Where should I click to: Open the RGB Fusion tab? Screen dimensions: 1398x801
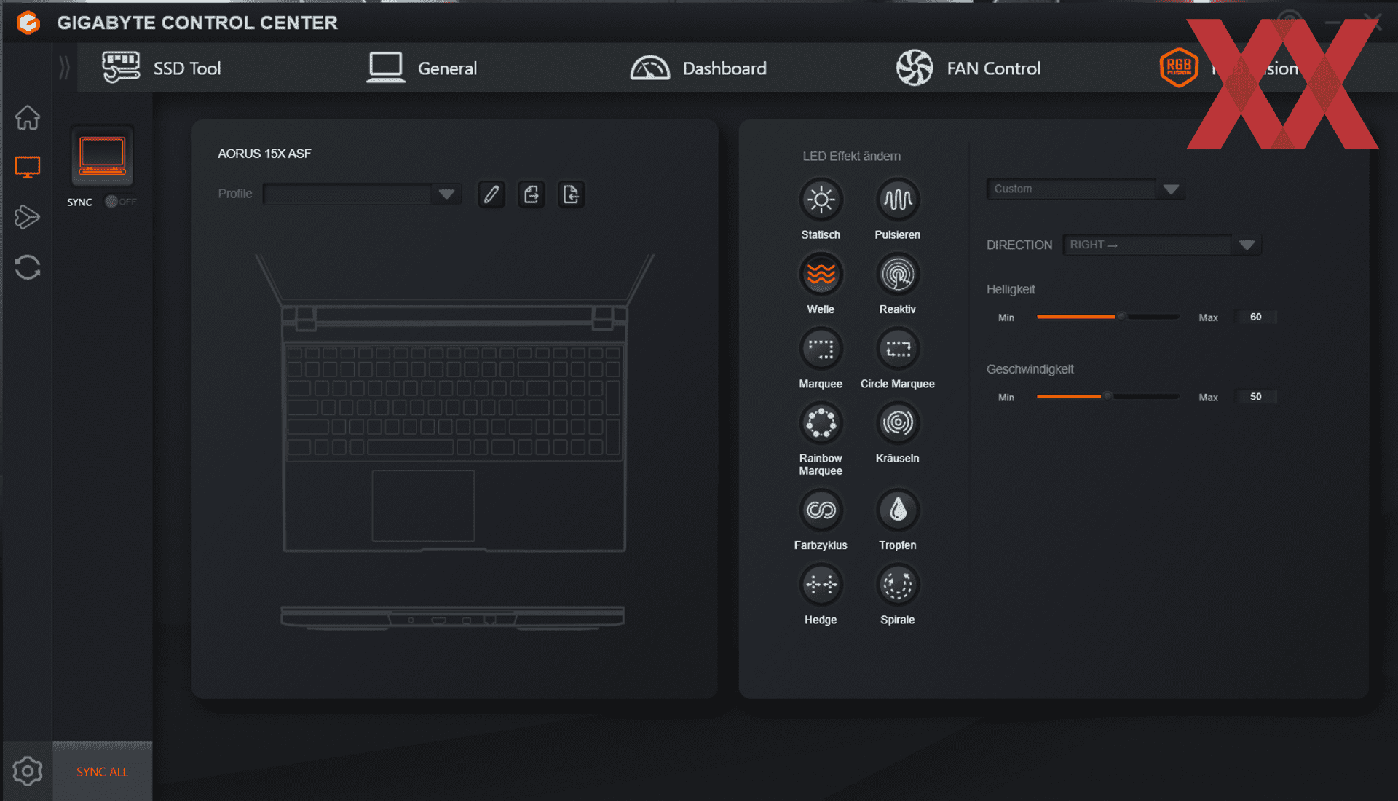[1229, 68]
